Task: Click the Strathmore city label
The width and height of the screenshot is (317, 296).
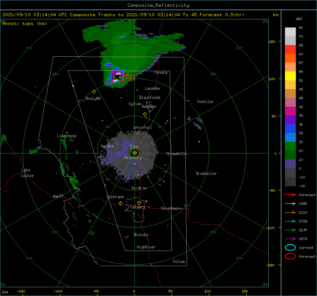Action: [171, 208]
